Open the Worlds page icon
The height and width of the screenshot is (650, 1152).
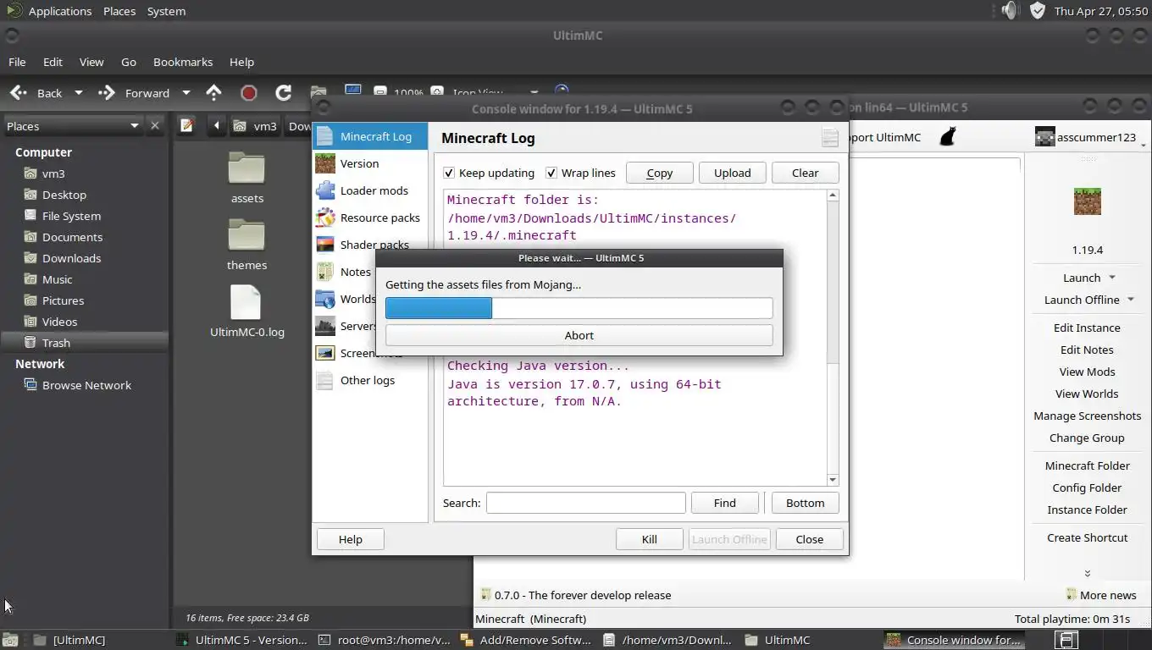[x=325, y=299]
